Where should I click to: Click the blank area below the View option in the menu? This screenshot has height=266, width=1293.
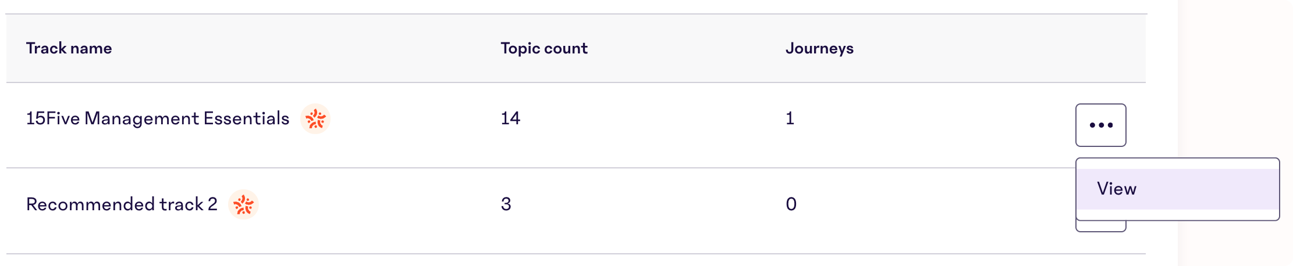1177,214
